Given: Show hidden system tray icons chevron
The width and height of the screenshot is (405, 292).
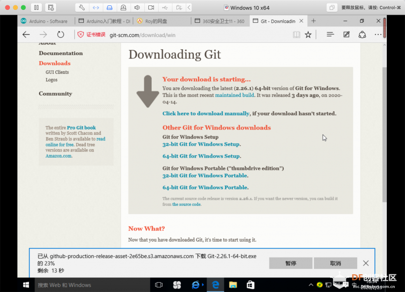Looking at the screenshot, I should pos(311,285).
